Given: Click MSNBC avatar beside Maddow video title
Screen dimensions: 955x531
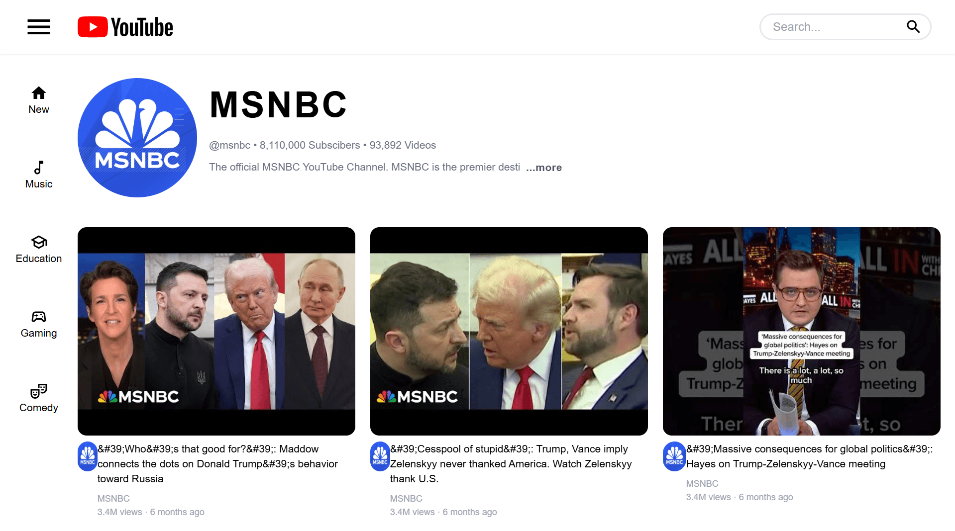Looking at the screenshot, I should [x=88, y=456].
